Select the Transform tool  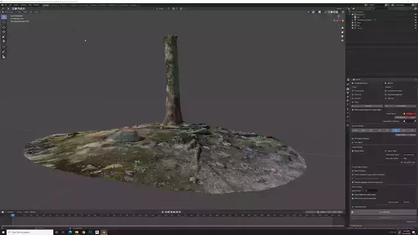(4, 41)
